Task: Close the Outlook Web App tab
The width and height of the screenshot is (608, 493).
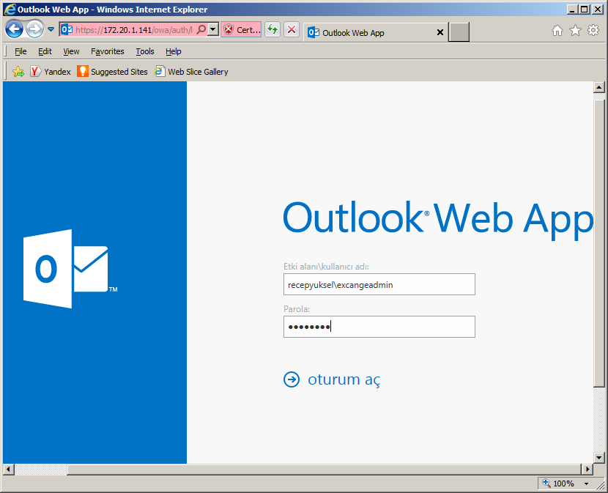Action: click(x=440, y=32)
